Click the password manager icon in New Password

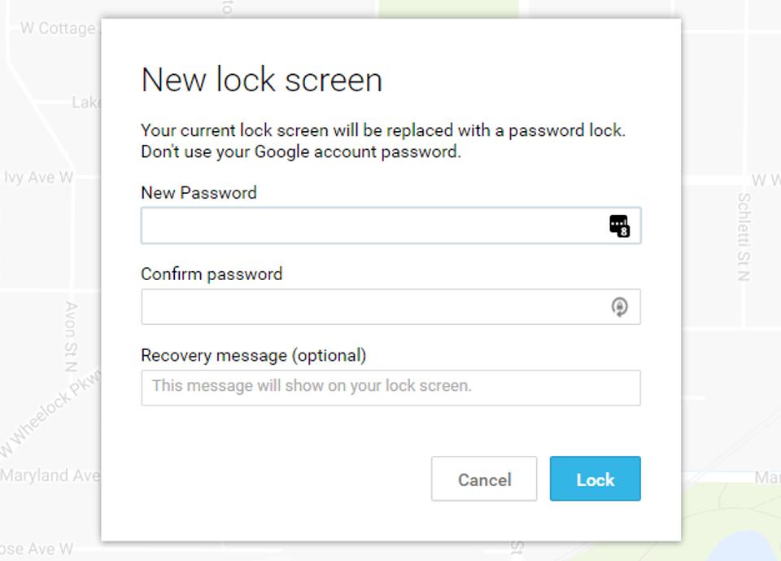619,226
